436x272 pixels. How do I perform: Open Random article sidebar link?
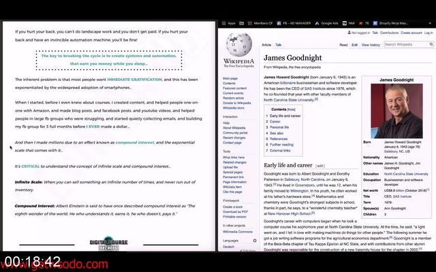coord(233,98)
